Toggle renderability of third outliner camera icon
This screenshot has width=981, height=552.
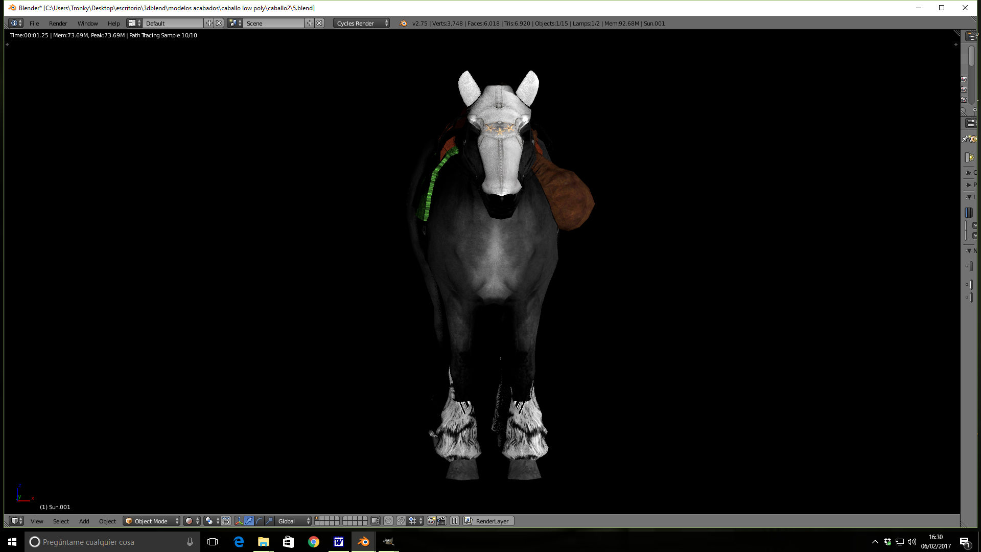tap(964, 100)
